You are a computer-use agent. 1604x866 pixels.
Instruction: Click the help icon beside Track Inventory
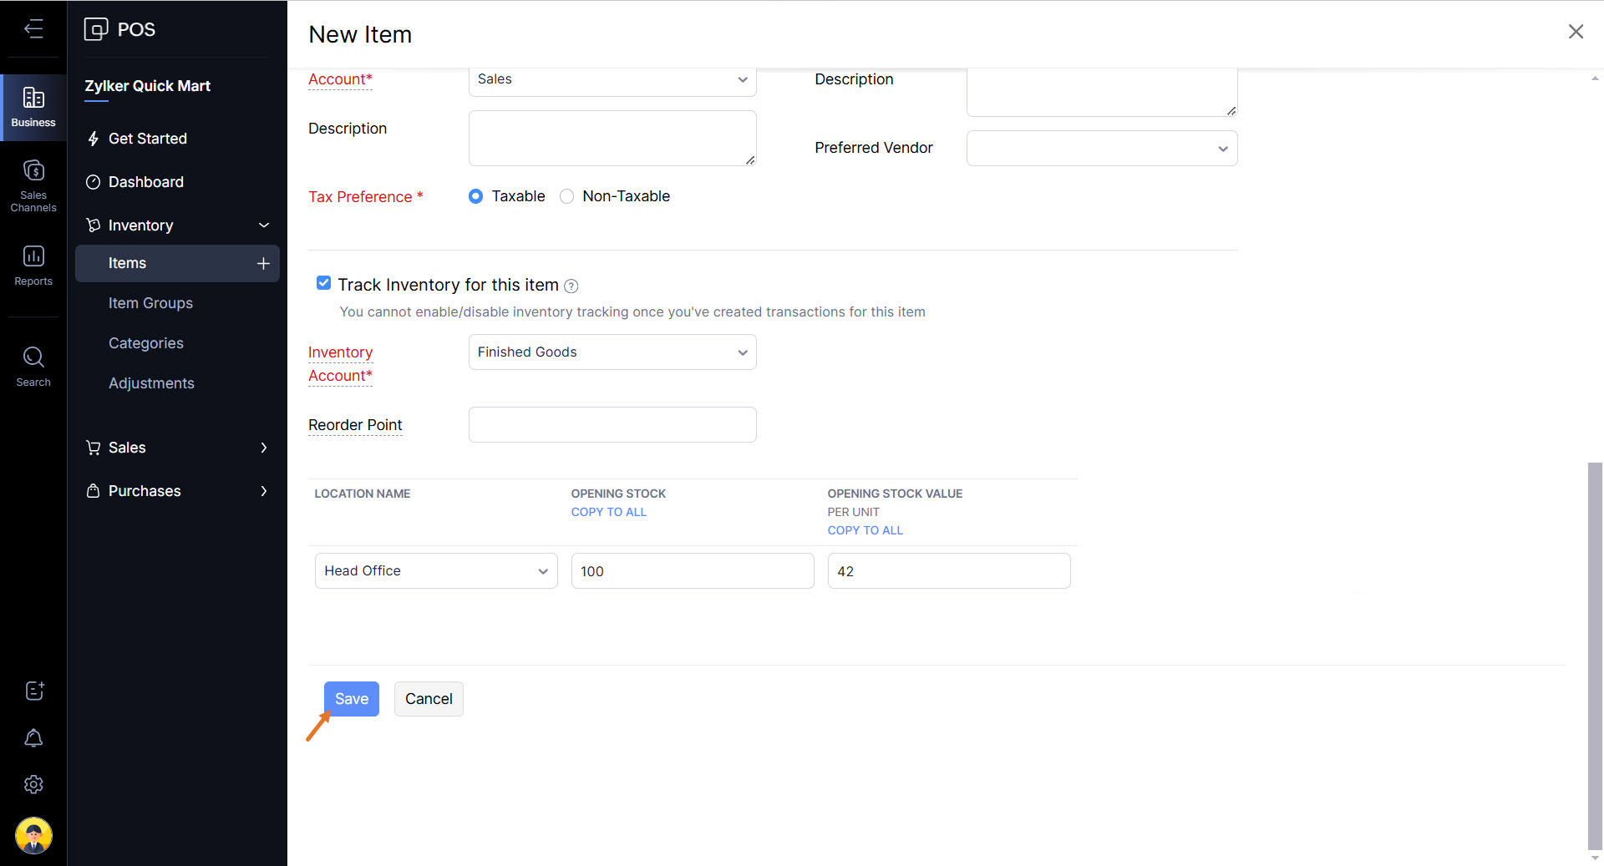pos(571,286)
